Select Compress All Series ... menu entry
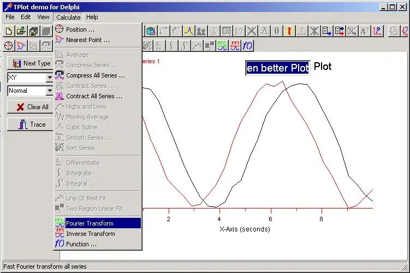This screenshot has height=273, width=410. click(98, 75)
